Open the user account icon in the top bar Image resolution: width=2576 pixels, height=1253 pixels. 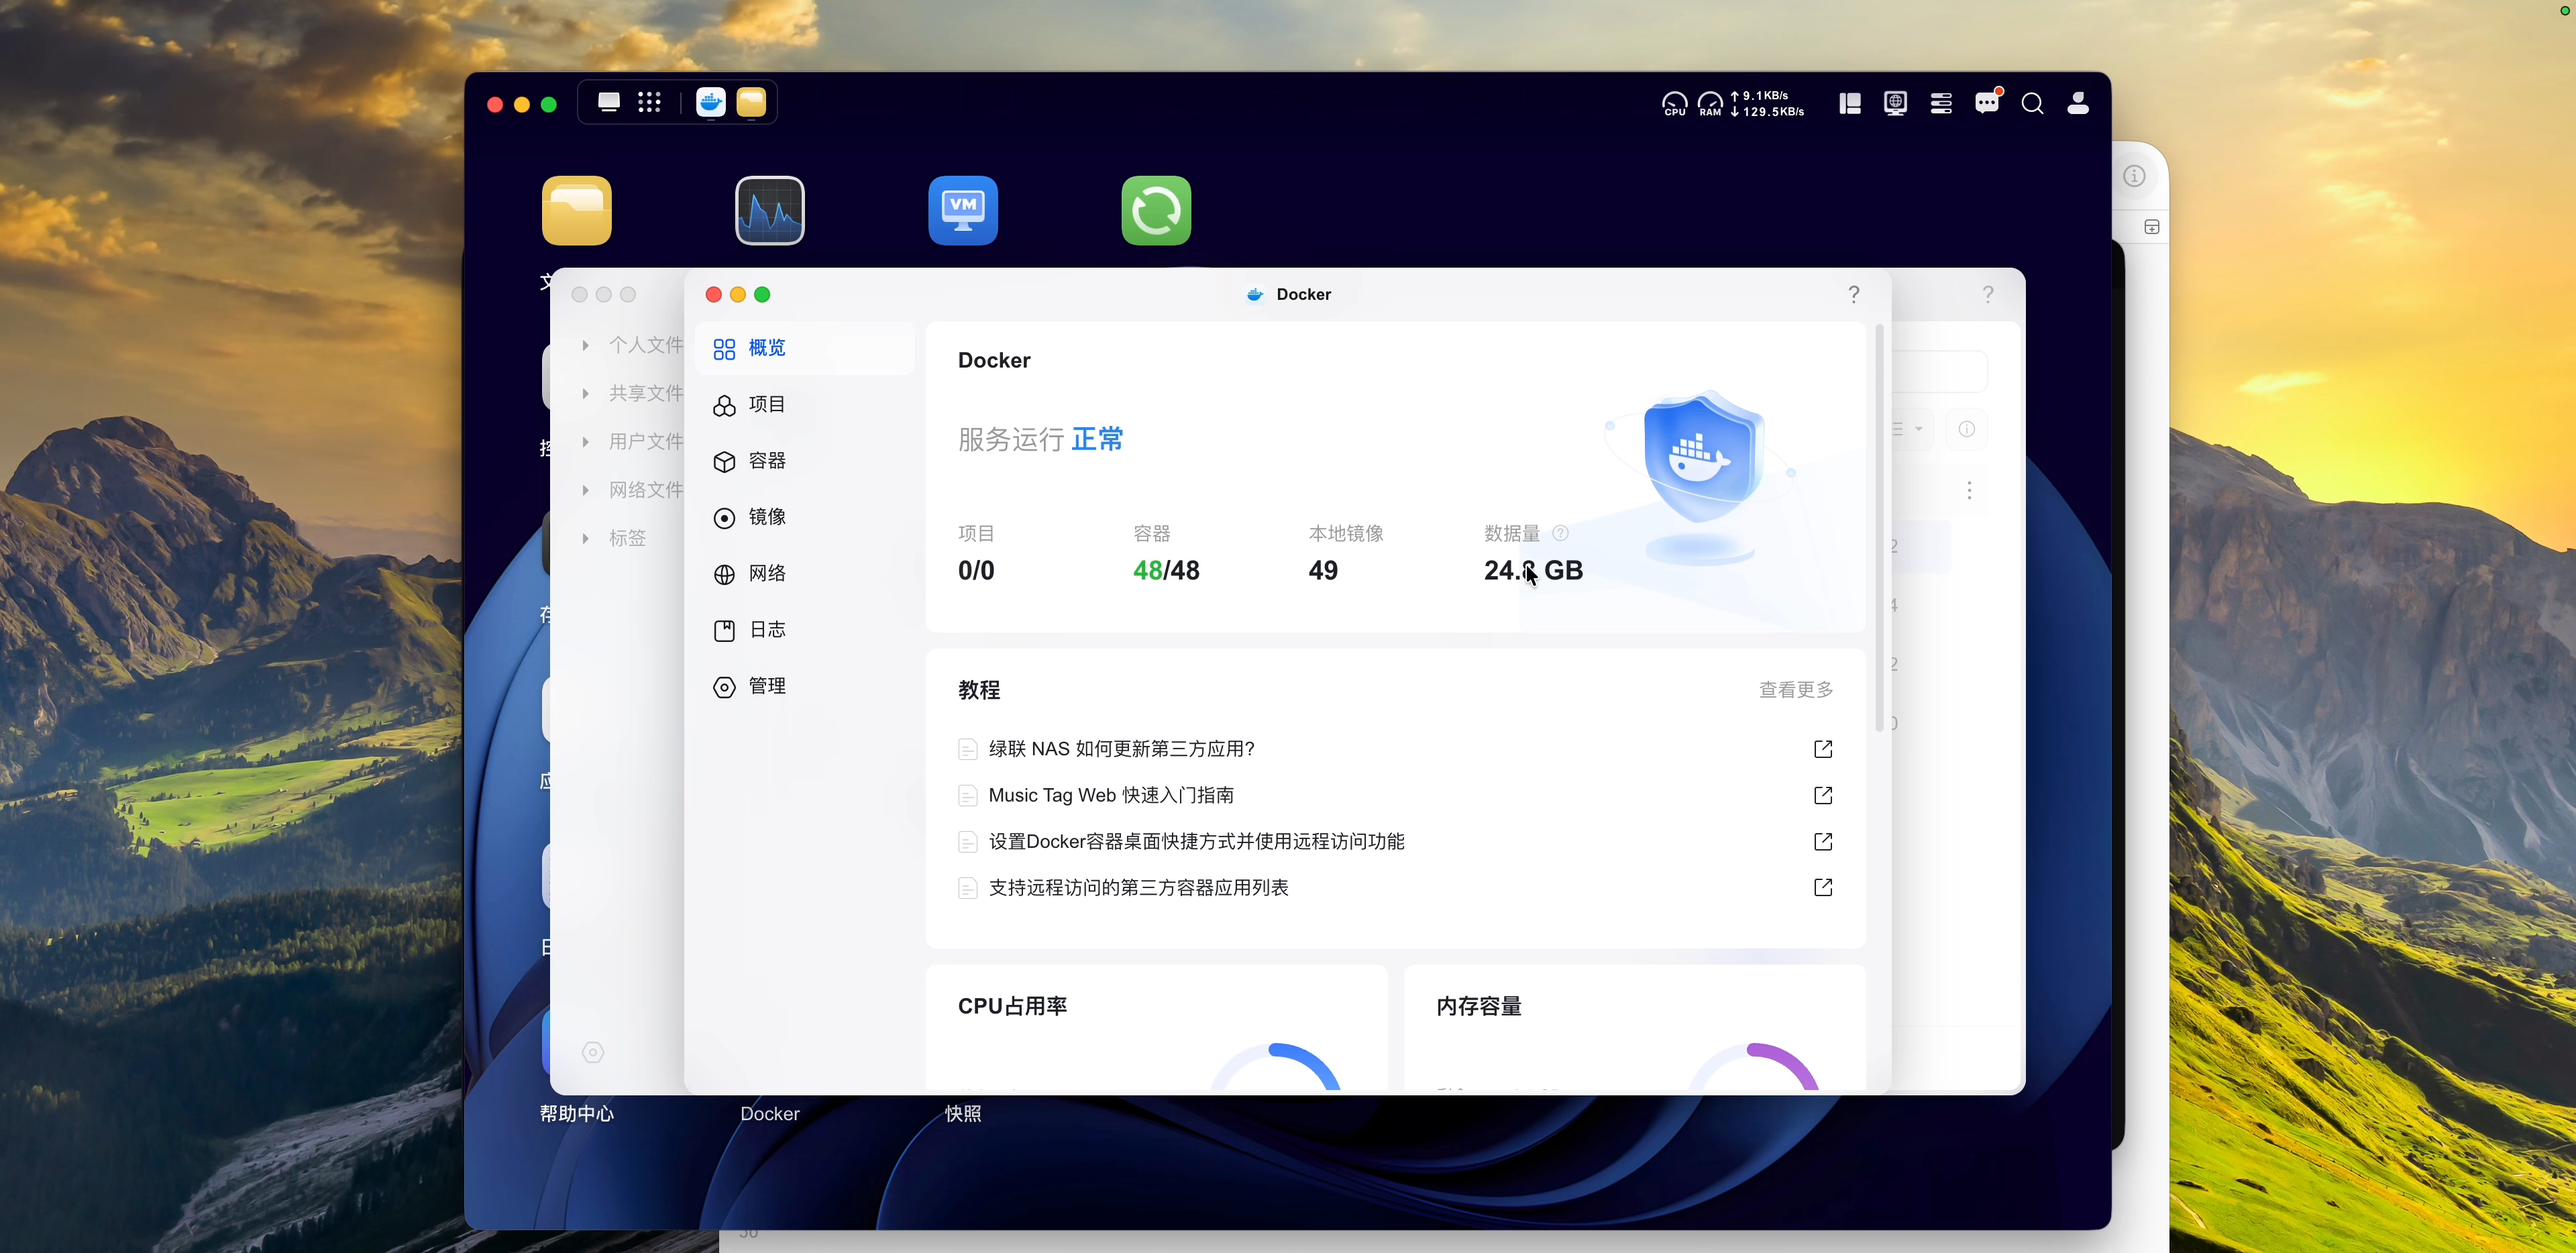coord(2078,103)
